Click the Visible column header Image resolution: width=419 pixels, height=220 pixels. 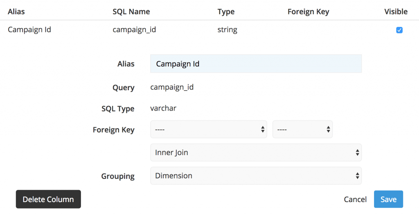(x=396, y=11)
